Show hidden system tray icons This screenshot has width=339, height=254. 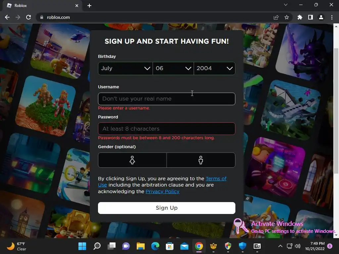280,246
